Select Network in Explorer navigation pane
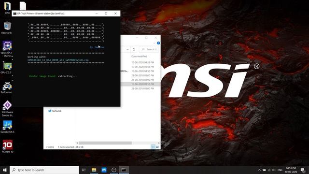309x174 pixels. (x=55, y=111)
